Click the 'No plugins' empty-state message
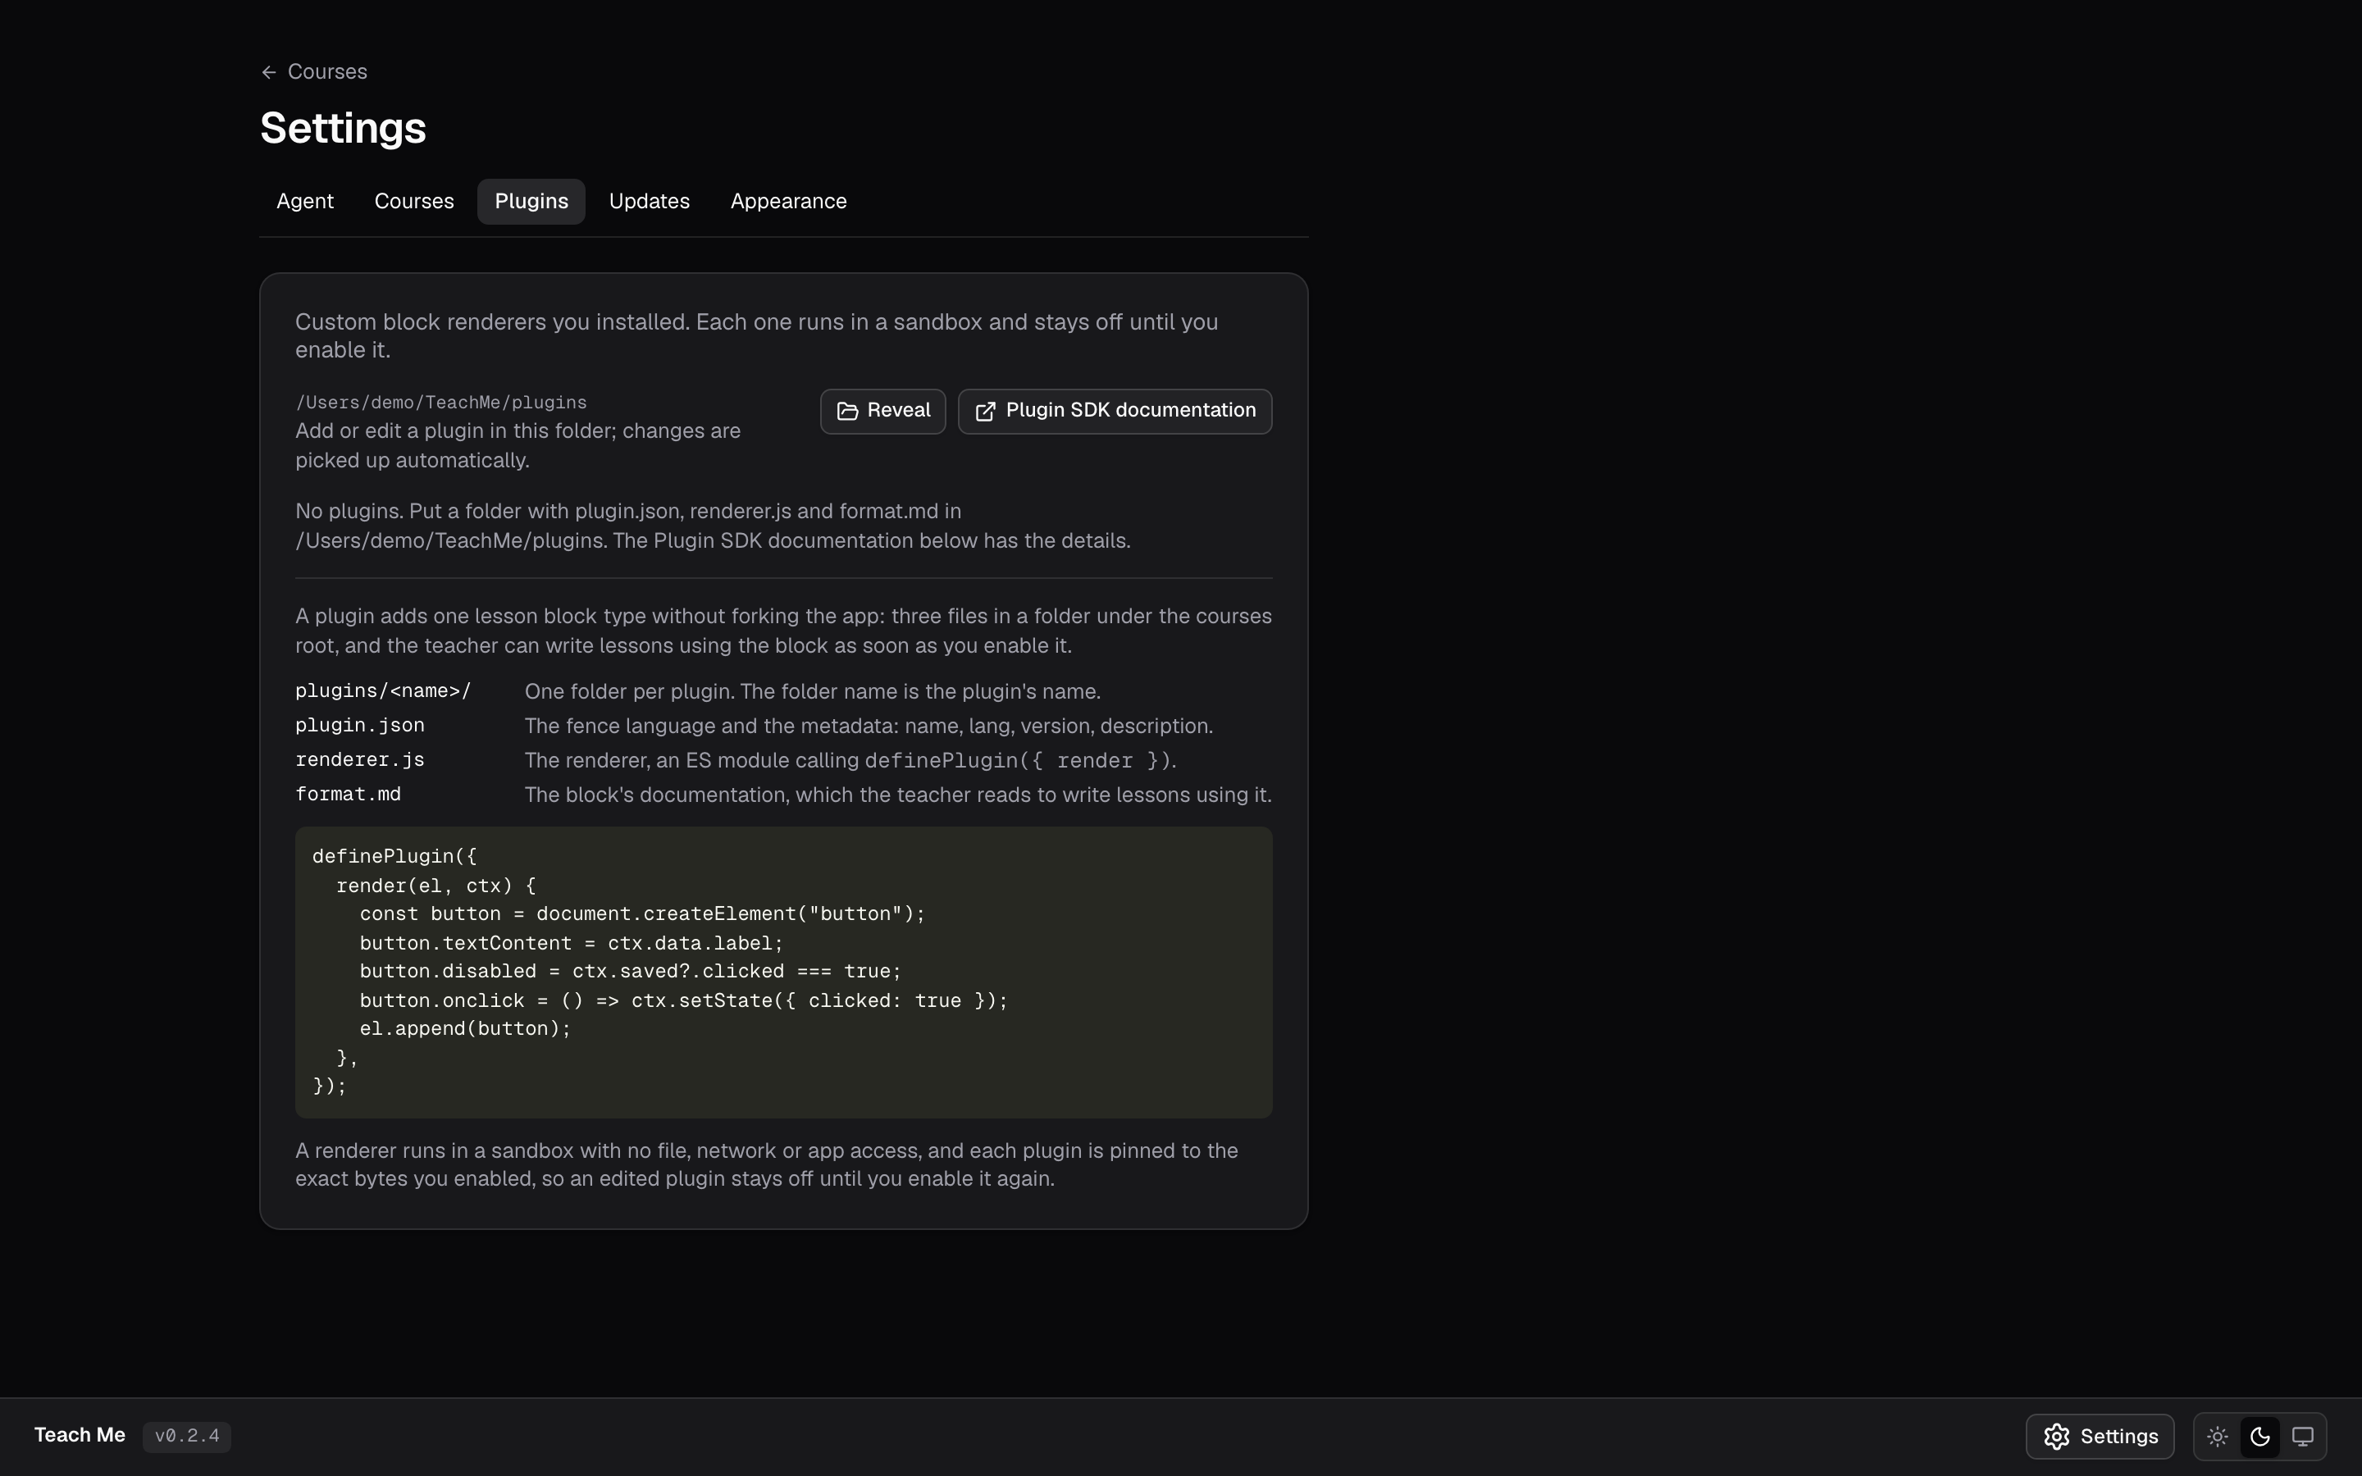Image resolution: width=2362 pixels, height=1476 pixels. (713, 526)
